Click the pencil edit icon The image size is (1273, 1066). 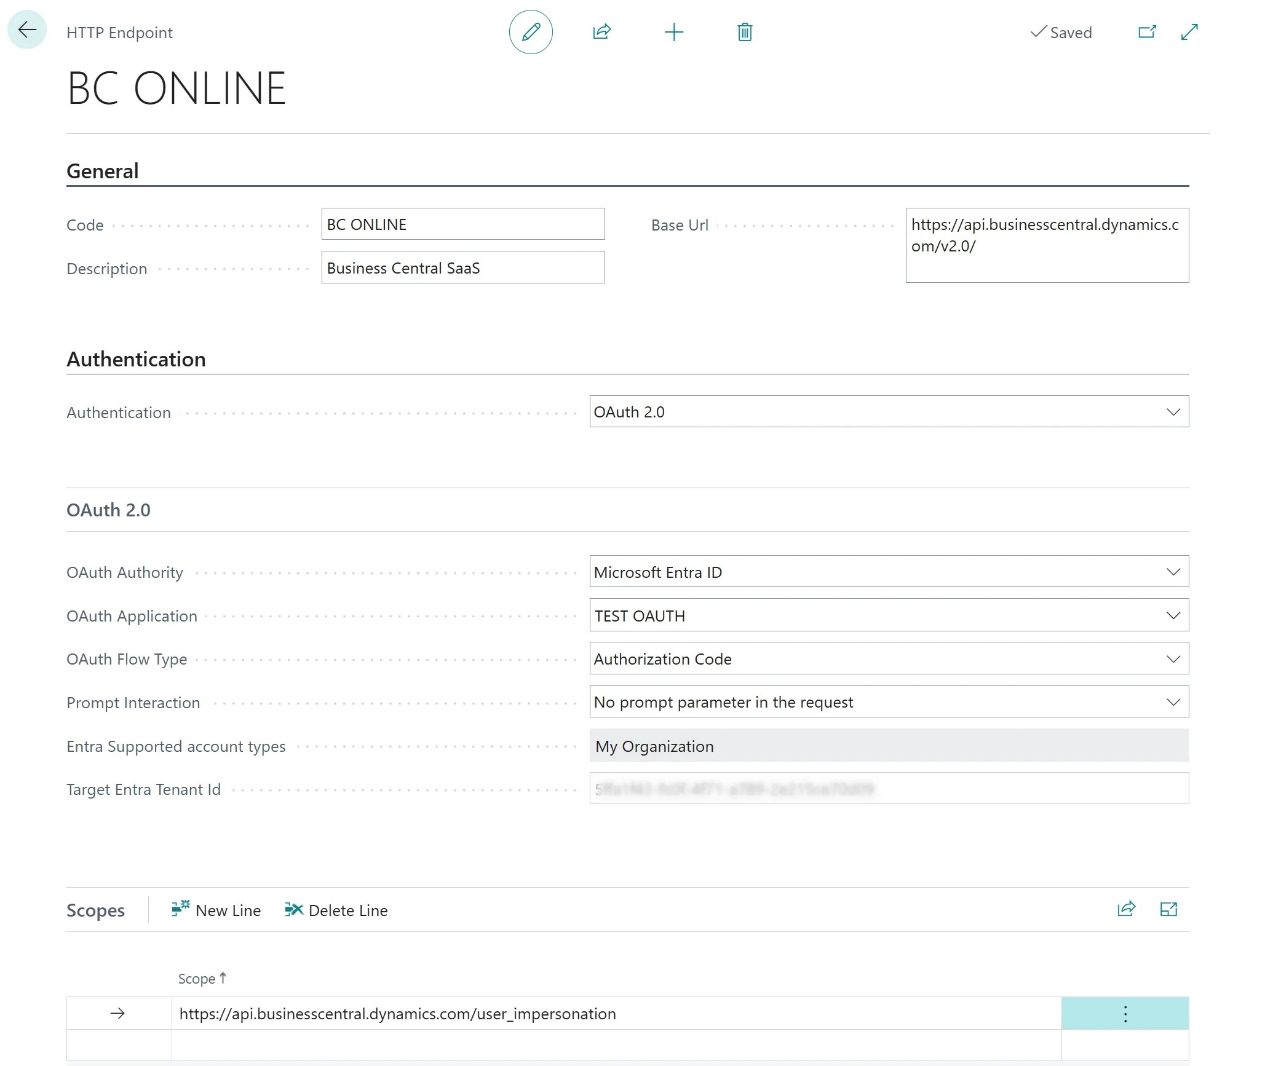tap(531, 32)
